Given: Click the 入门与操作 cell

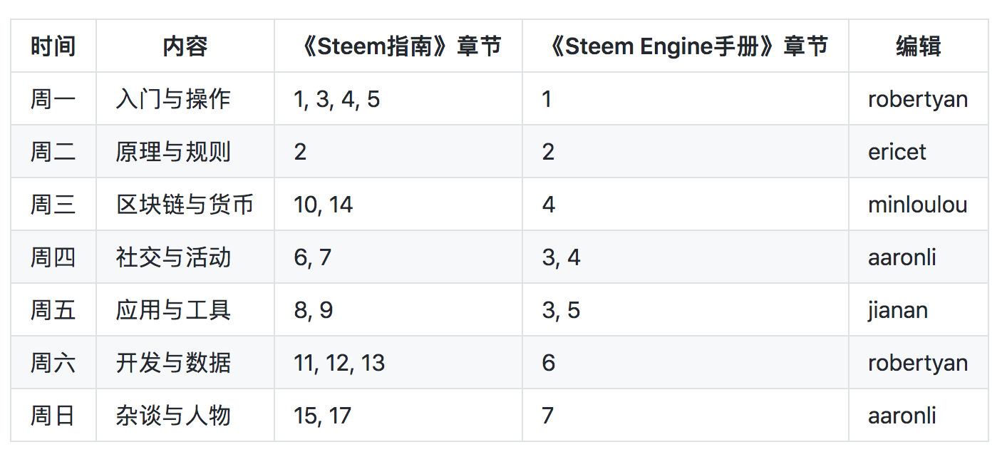Looking at the screenshot, I should point(173,99).
